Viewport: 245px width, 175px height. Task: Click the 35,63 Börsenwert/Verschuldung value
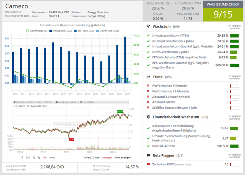pos(224,128)
